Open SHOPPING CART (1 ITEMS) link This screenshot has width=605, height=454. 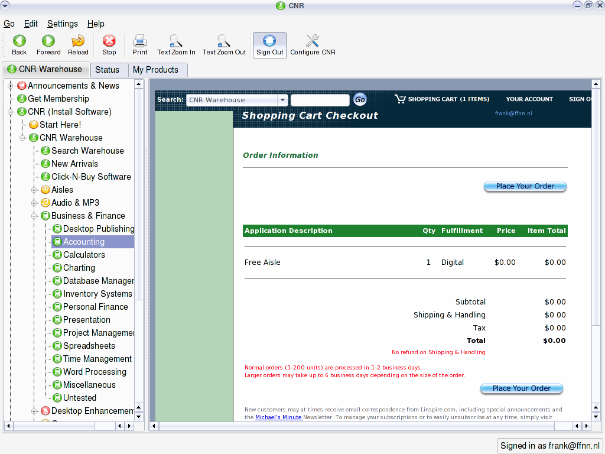coord(449,99)
